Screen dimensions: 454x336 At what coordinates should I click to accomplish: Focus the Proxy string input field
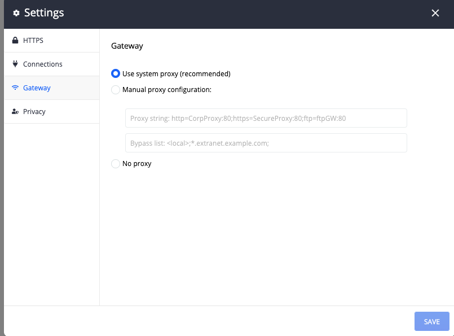[x=266, y=119]
